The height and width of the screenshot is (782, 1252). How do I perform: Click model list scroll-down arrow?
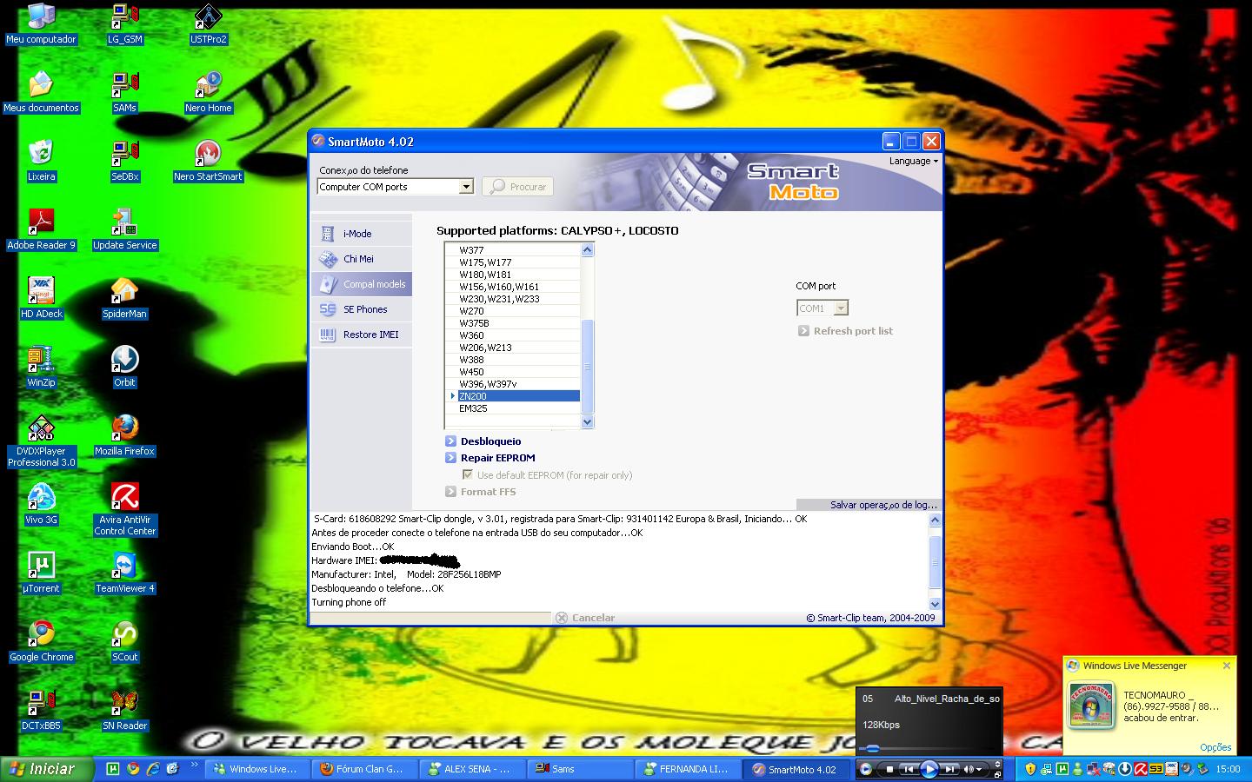[587, 422]
